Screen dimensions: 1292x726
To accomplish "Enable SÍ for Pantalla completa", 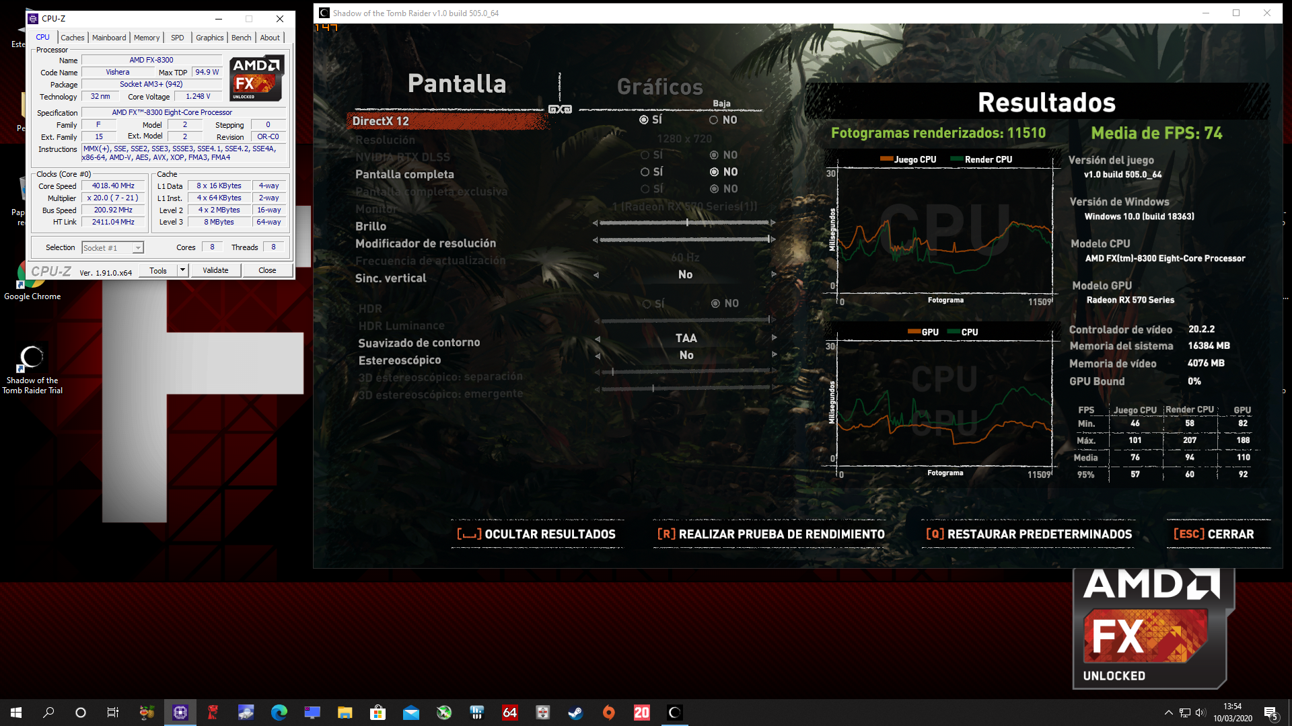I will [x=645, y=172].
